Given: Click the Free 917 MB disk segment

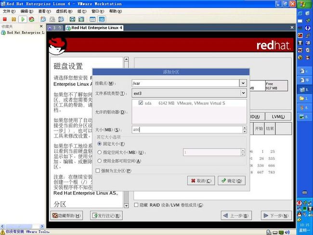Looking at the screenshot, I should [x=276, y=86].
